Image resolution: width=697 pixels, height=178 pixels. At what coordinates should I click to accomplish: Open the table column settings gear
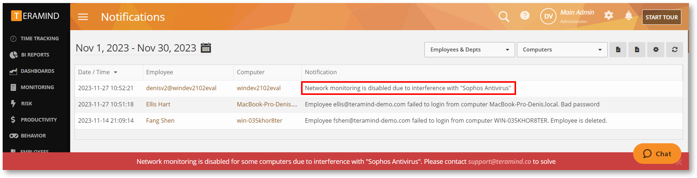coord(656,50)
